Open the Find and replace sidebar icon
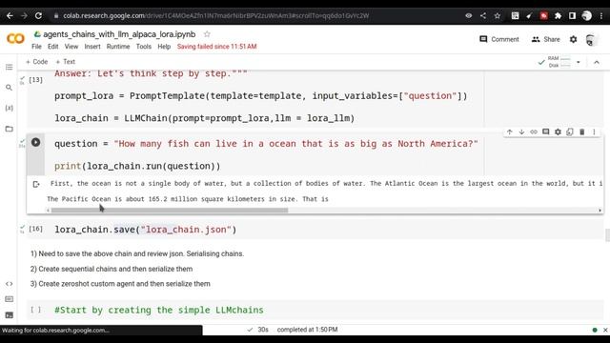Viewport: 610px width, 343px height. [x=9, y=88]
